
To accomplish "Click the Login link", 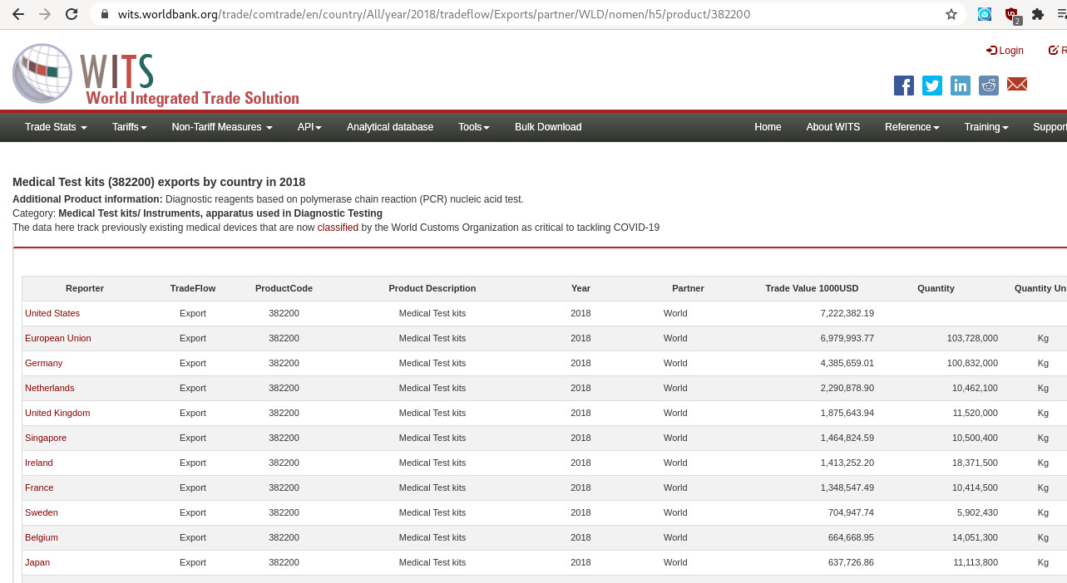I will [1005, 51].
